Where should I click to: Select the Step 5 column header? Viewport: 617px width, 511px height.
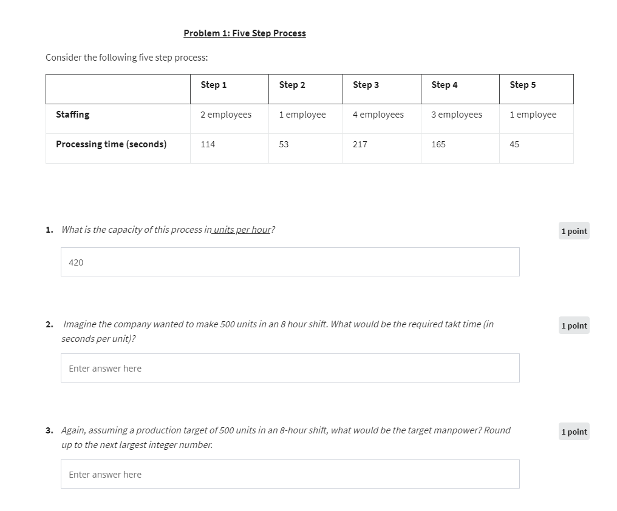(536, 89)
